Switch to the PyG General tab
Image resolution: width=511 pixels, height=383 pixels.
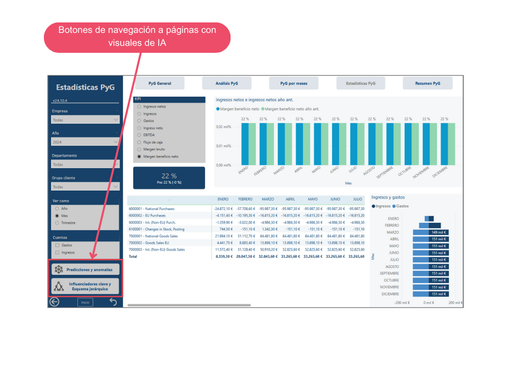[x=160, y=83]
